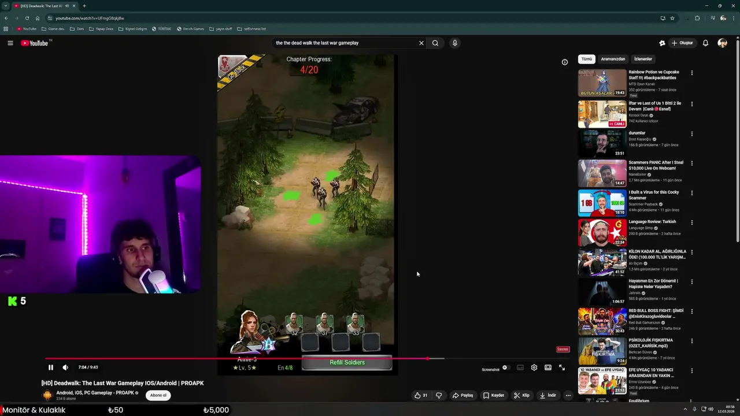The height and width of the screenshot is (416, 740).
Task: Click the Screenshot player button
Action: [x=490, y=369]
